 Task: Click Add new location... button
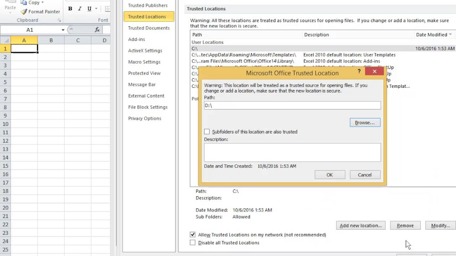(x=361, y=225)
